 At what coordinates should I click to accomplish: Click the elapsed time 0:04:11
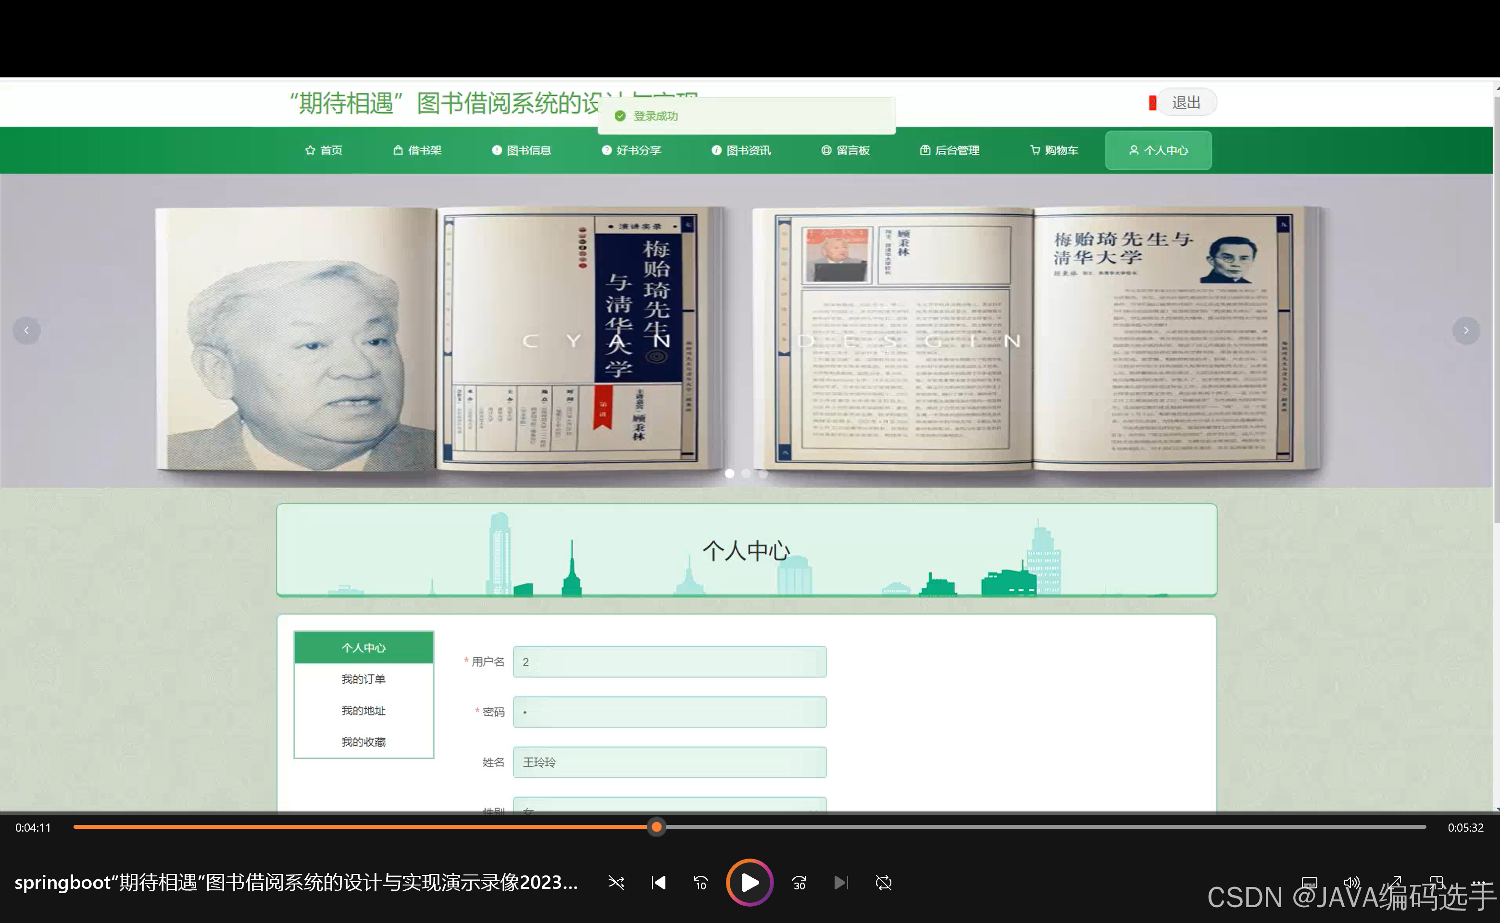[33, 828]
